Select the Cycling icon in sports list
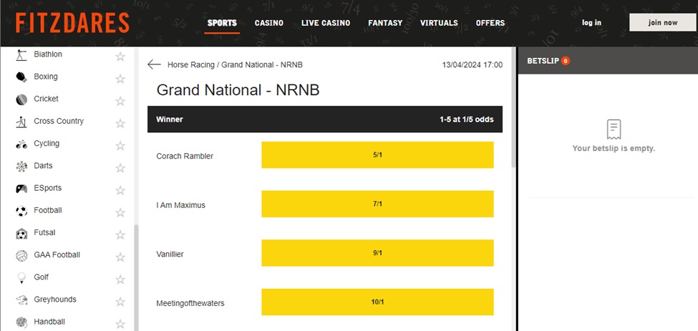 coord(21,144)
